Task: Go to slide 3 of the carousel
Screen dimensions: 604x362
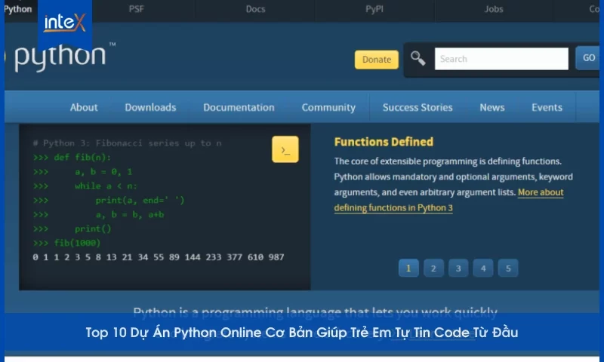Action: point(458,268)
